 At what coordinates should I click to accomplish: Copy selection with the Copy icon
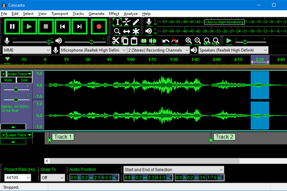[125, 41]
